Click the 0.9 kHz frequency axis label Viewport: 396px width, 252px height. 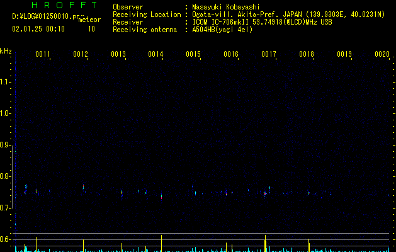tap(5, 145)
